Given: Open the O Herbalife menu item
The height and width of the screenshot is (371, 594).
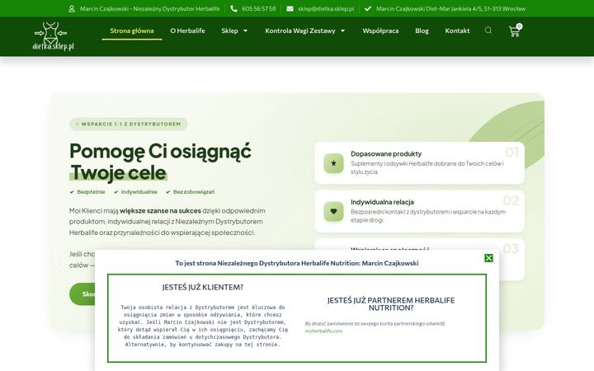Looking at the screenshot, I should coord(187,31).
